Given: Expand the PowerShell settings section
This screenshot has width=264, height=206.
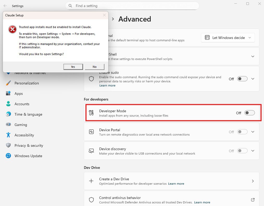Looking at the screenshot, I should (253, 56).
